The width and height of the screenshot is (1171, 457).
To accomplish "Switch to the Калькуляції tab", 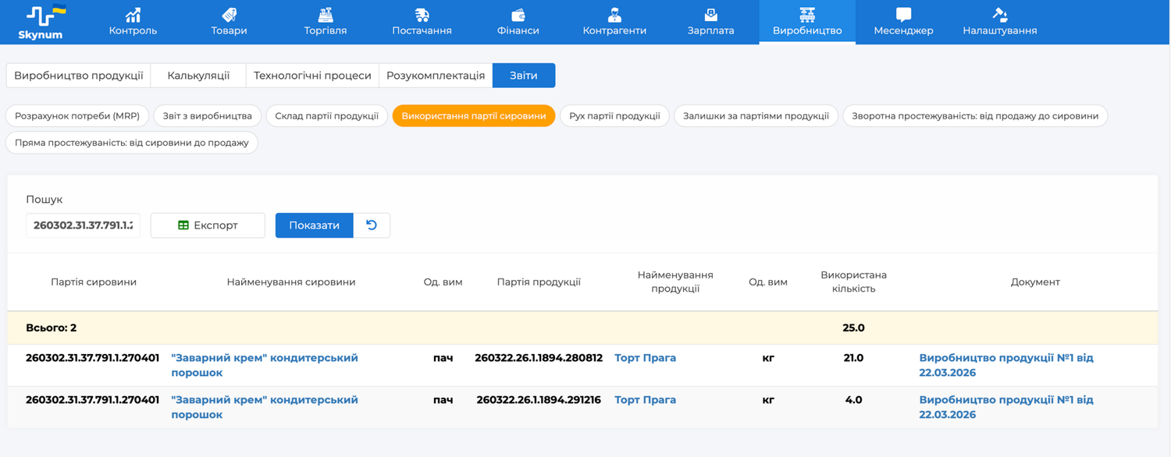I will [198, 76].
